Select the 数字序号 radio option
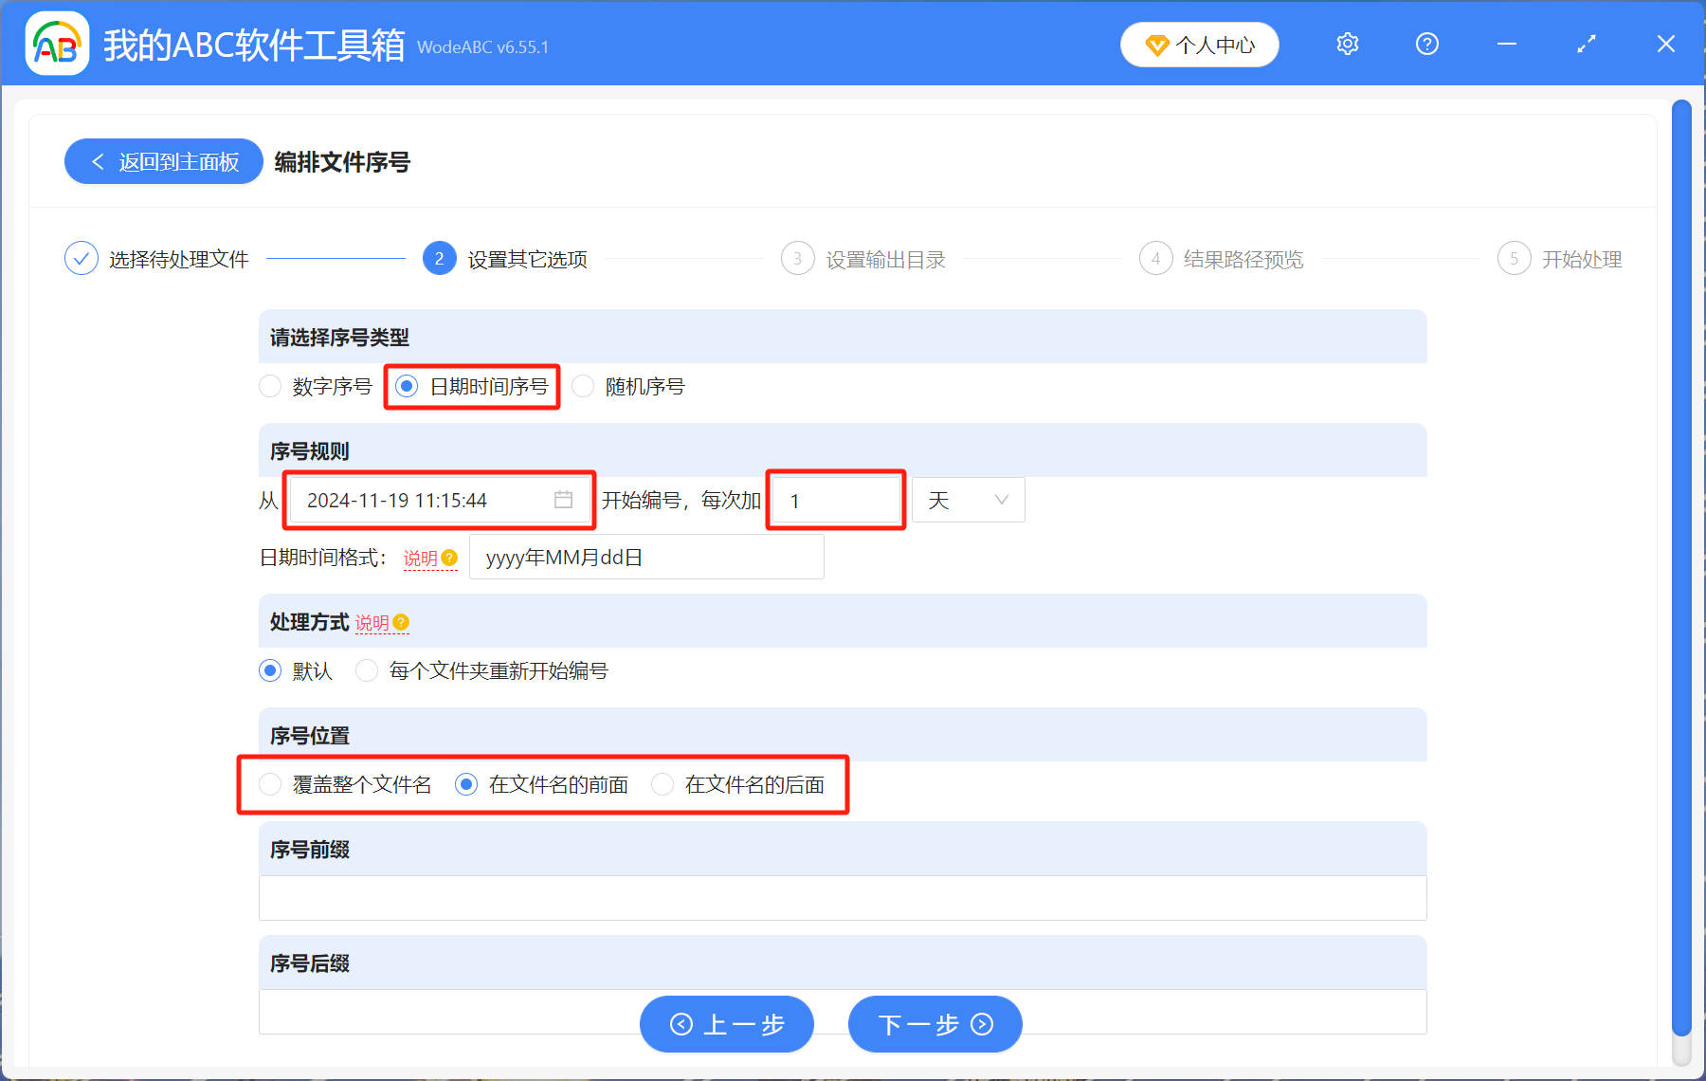The height and width of the screenshot is (1081, 1706). [x=271, y=386]
